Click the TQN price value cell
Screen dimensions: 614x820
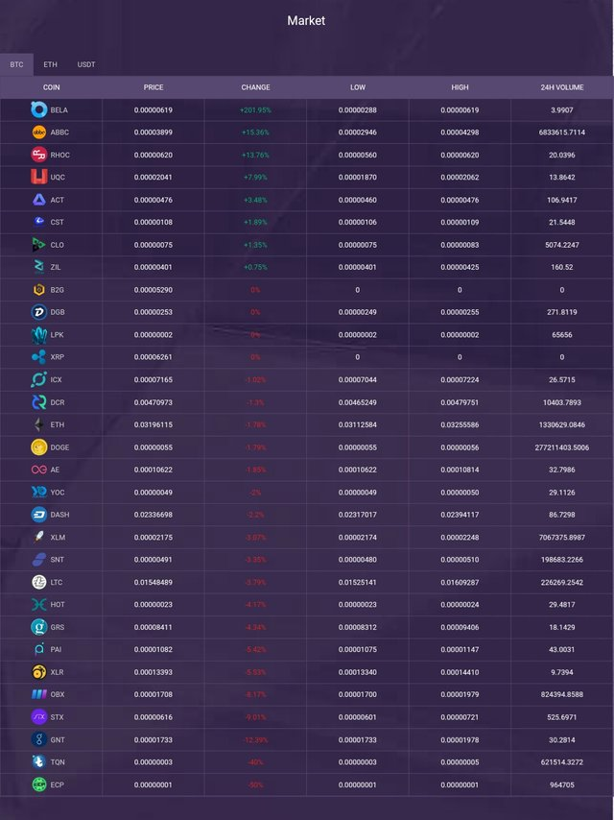pyautogui.click(x=153, y=762)
